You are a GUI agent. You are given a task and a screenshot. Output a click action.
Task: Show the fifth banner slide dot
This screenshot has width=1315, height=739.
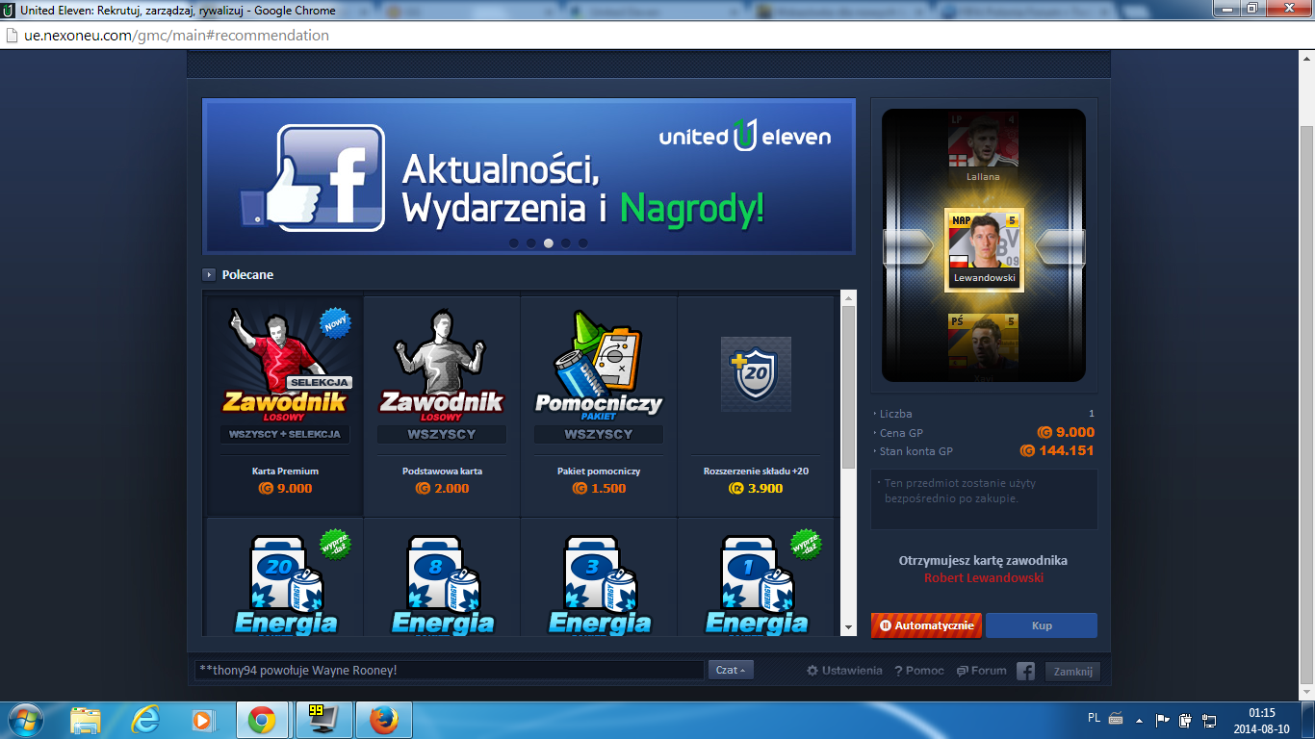tap(583, 243)
